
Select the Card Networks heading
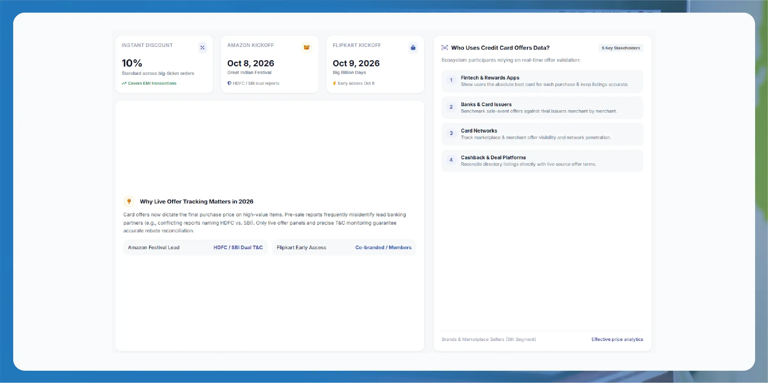coord(479,131)
